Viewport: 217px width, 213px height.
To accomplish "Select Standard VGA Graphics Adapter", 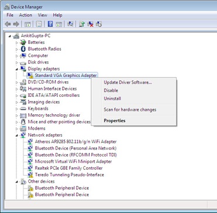I will click(x=66, y=75).
